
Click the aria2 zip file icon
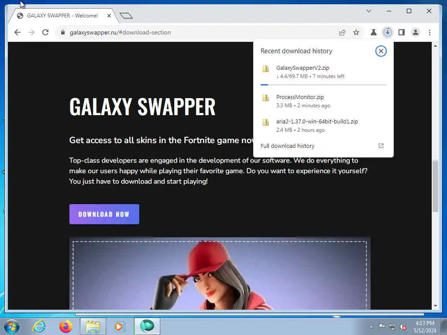(266, 122)
